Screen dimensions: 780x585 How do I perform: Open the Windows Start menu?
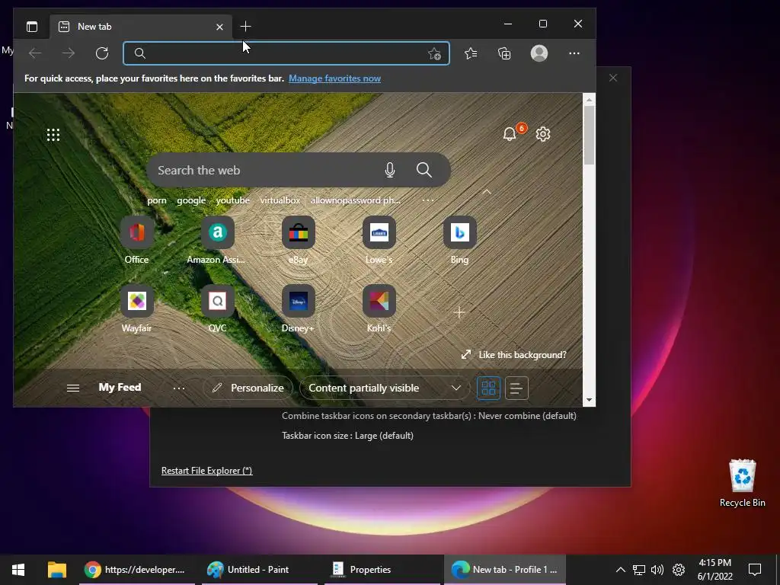click(x=18, y=570)
